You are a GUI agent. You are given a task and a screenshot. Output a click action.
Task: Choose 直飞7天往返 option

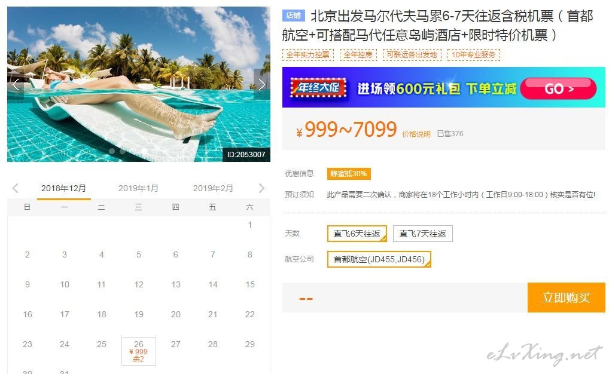tap(422, 234)
